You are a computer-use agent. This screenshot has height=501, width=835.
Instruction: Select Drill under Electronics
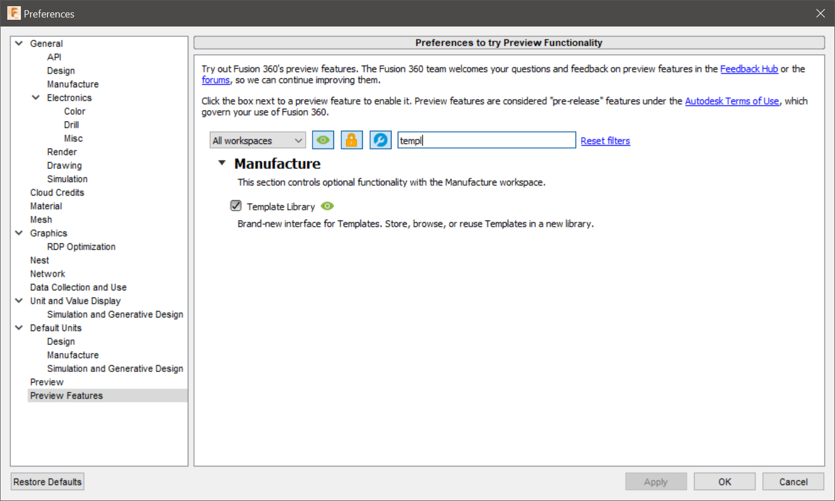tap(71, 125)
